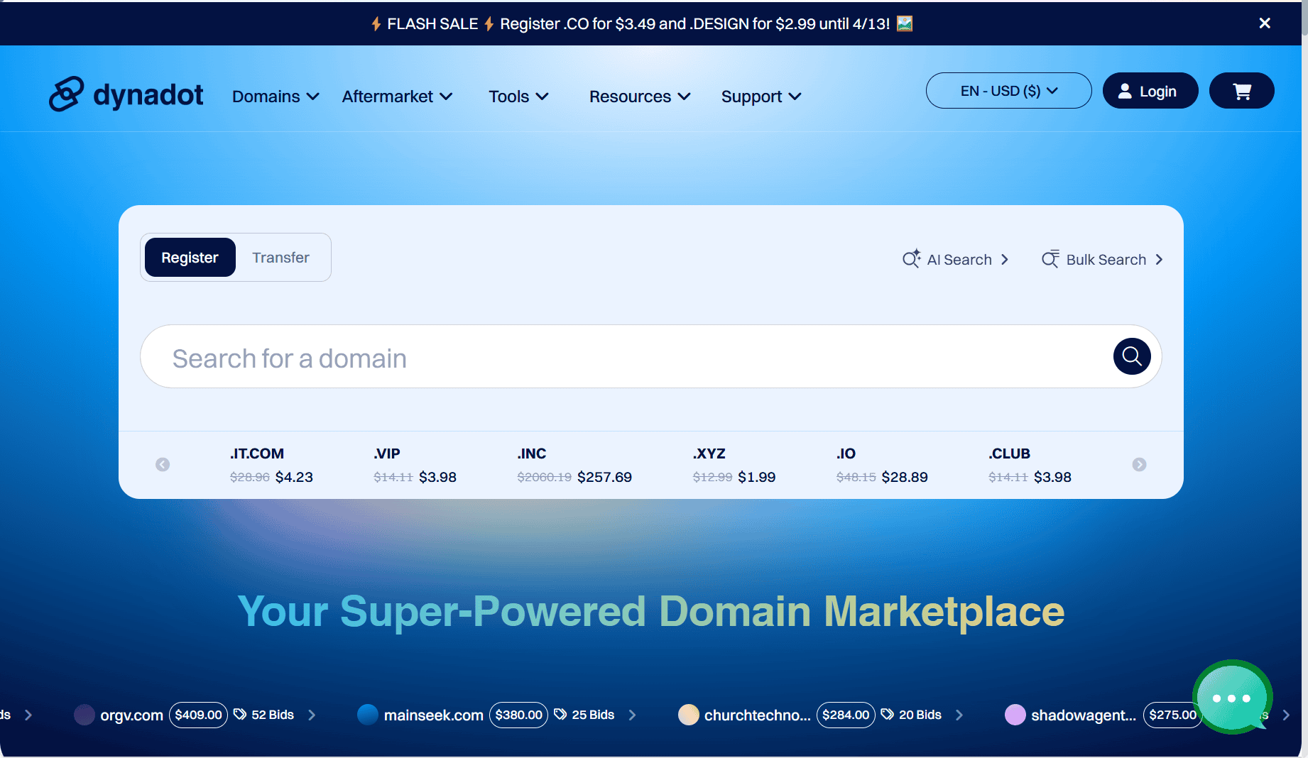
Task: Open the live chat bubble
Action: click(1231, 698)
